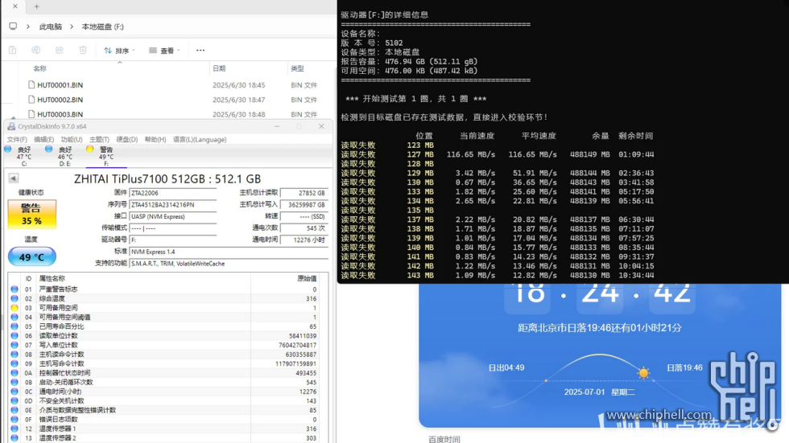
Task: Click the file icon next to HUT00003.BIN
Action: (31, 114)
